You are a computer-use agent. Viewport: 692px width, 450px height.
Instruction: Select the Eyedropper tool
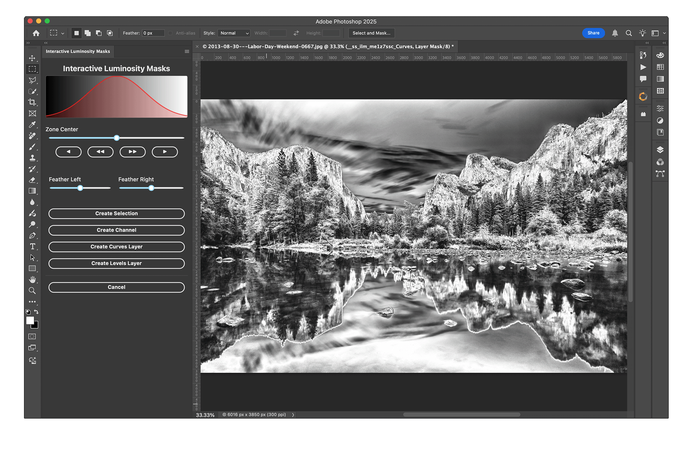(x=32, y=124)
